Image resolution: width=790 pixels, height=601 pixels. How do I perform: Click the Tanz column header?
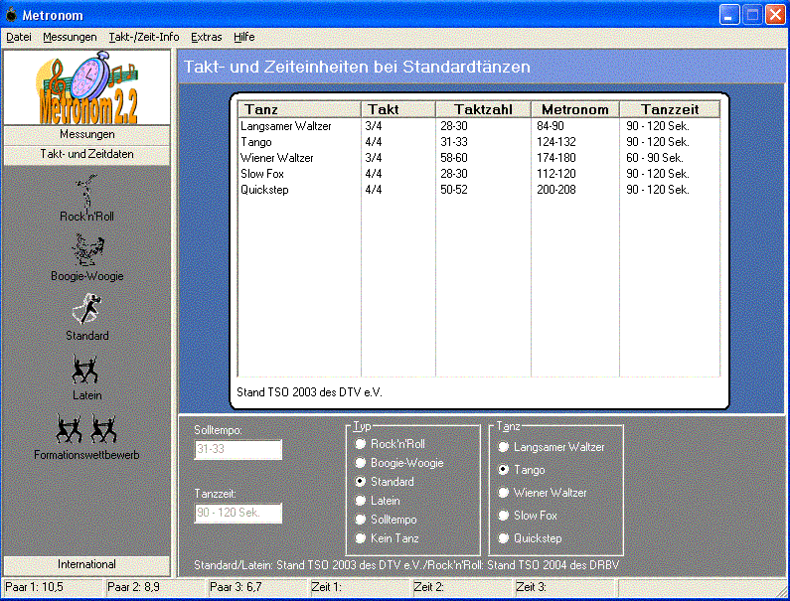coord(299,109)
